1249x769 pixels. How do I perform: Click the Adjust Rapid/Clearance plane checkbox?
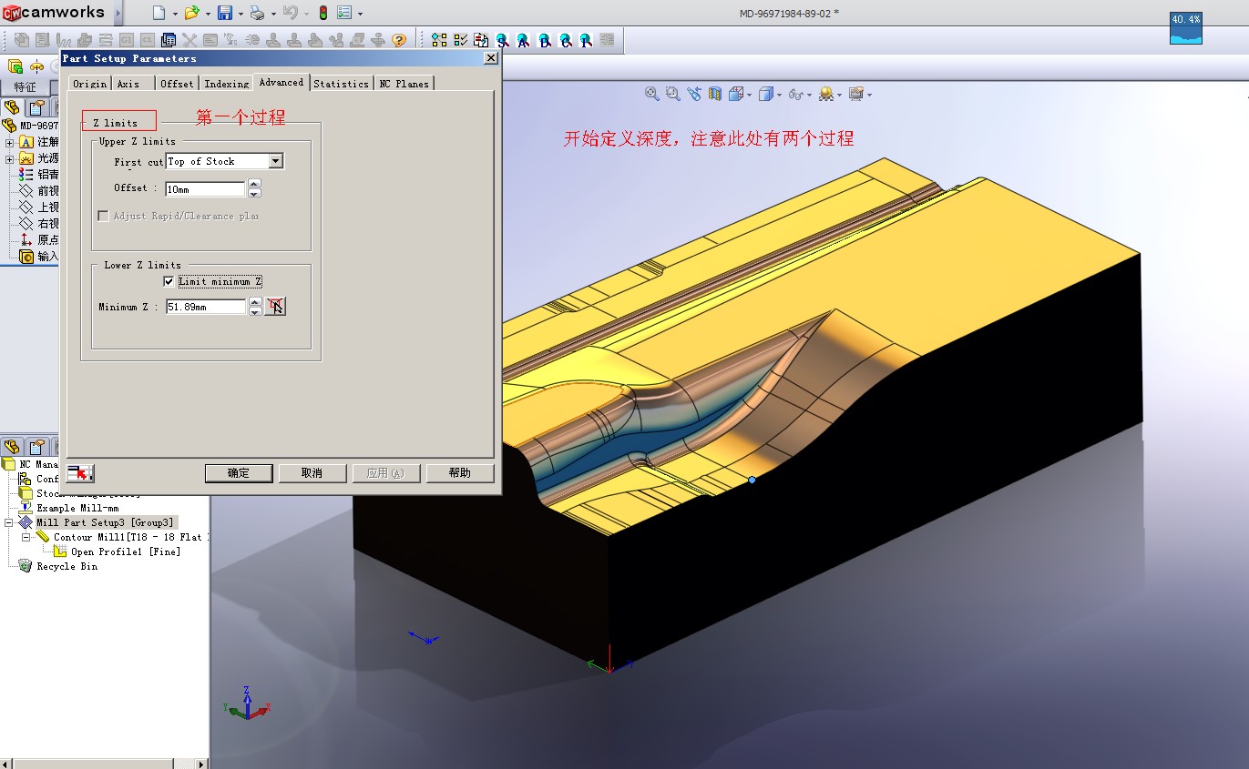104,216
